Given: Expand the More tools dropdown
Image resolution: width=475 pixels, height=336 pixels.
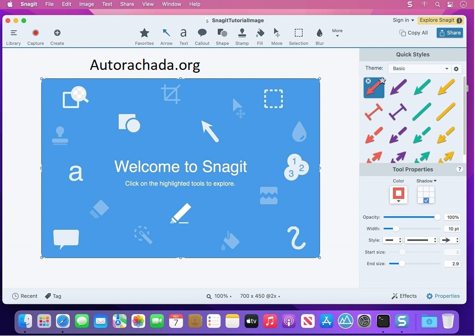Looking at the screenshot, I should 337,33.
